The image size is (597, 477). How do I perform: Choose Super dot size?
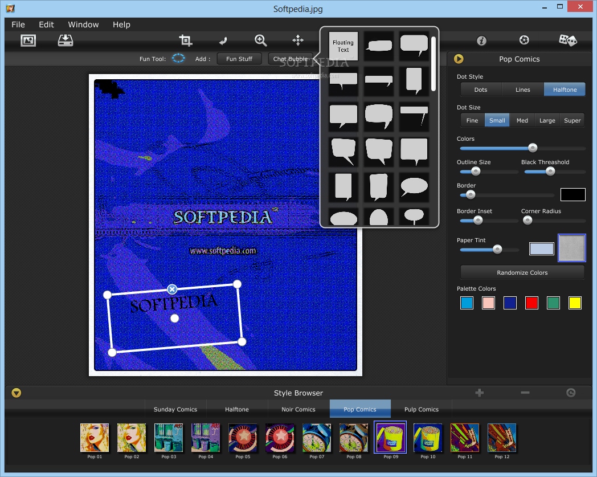[x=573, y=120]
